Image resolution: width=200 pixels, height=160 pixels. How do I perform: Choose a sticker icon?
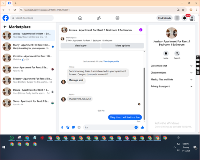pos(74,127)
